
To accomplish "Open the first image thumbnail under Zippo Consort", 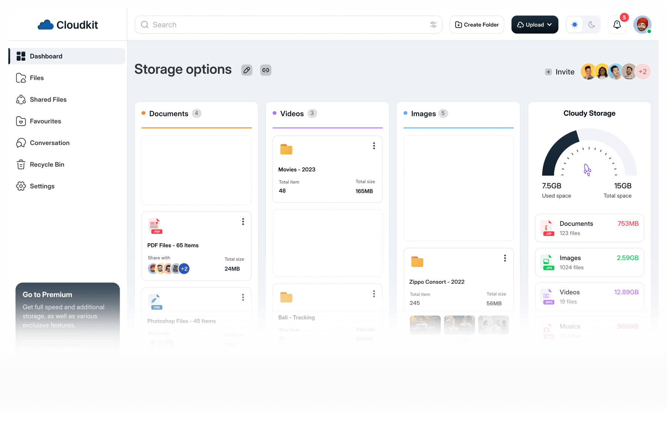I will (425, 325).
